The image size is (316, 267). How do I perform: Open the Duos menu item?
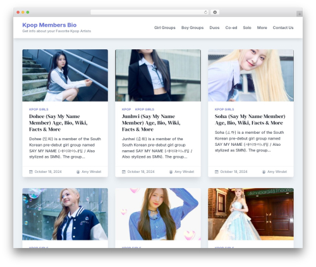click(214, 28)
